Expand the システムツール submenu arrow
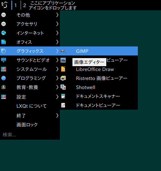This screenshot has height=171, width=161. [x=57, y=69]
